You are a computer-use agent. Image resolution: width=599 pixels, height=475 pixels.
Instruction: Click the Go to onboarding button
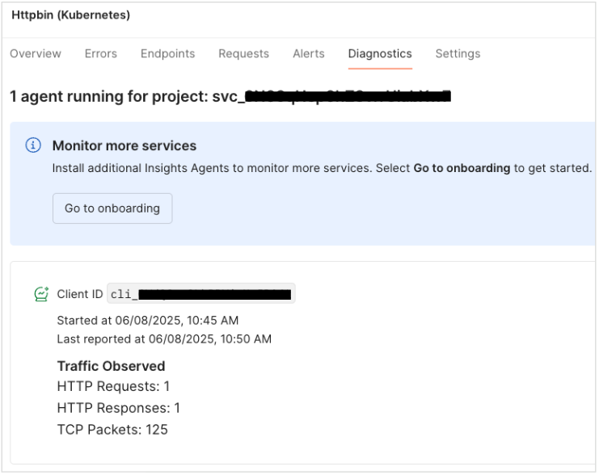click(112, 208)
